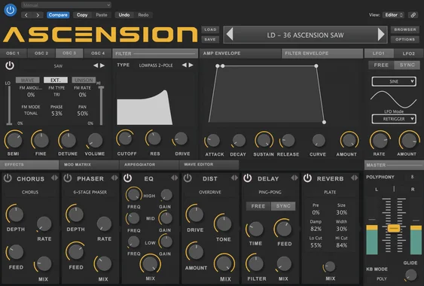
Task: Click the link chain icon
Action: (x=413, y=15)
